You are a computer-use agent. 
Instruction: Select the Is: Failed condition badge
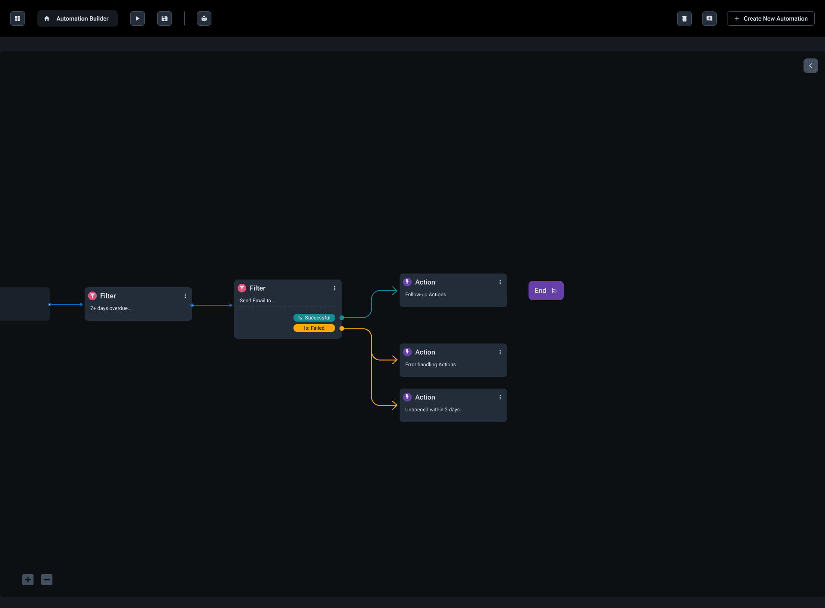click(314, 328)
